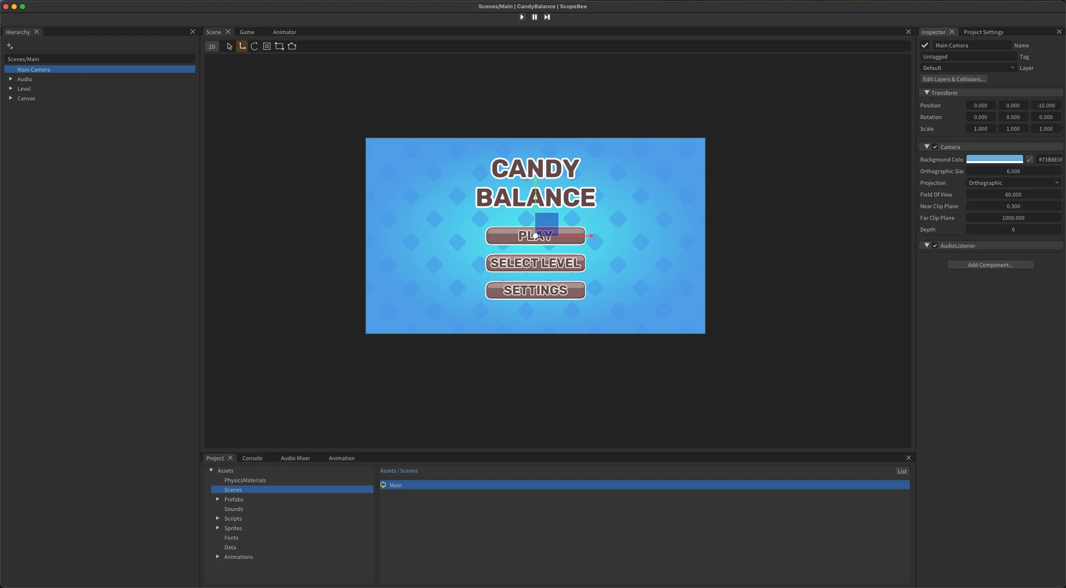
Task: Toggle the List view button
Action: [902, 471]
